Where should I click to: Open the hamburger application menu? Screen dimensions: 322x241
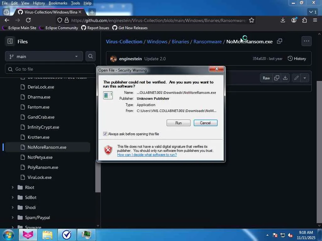click(x=315, y=20)
